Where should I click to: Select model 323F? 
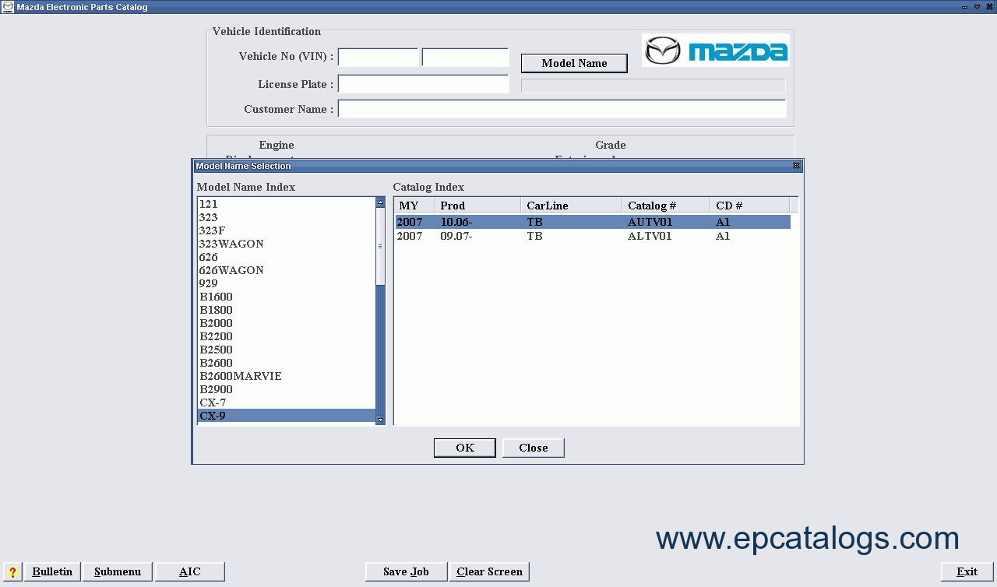pyautogui.click(x=287, y=230)
